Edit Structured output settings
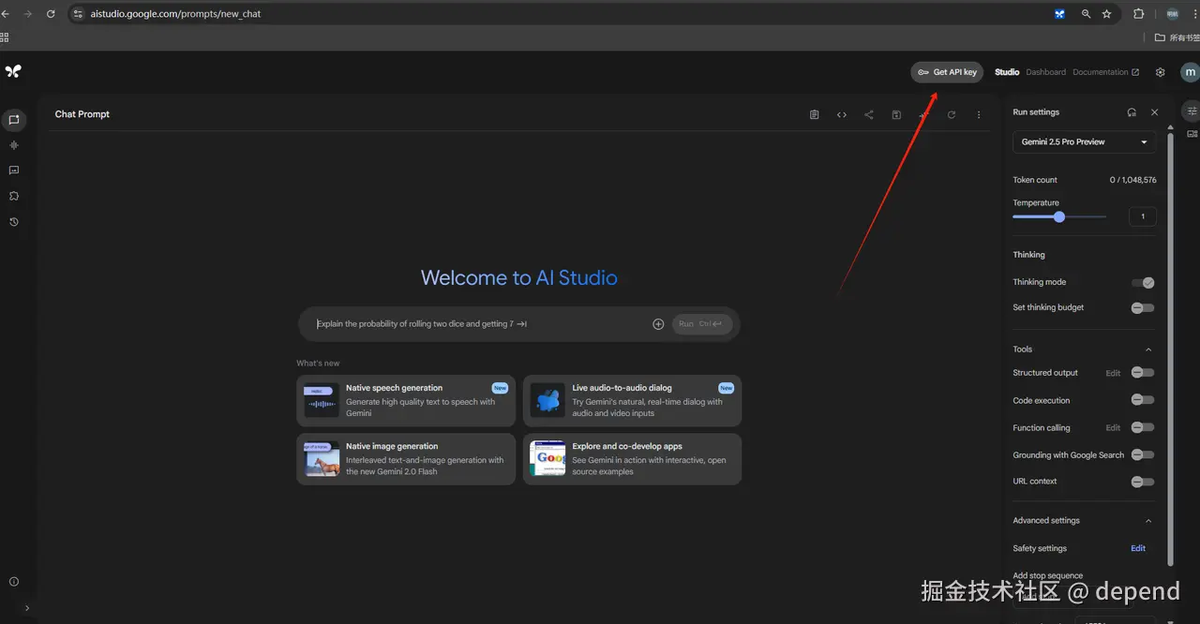The image size is (1200, 624). click(1113, 373)
